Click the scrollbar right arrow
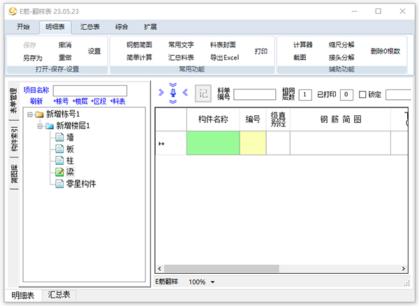 [404, 268]
